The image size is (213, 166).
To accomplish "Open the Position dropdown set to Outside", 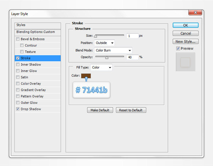I will [104, 43].
